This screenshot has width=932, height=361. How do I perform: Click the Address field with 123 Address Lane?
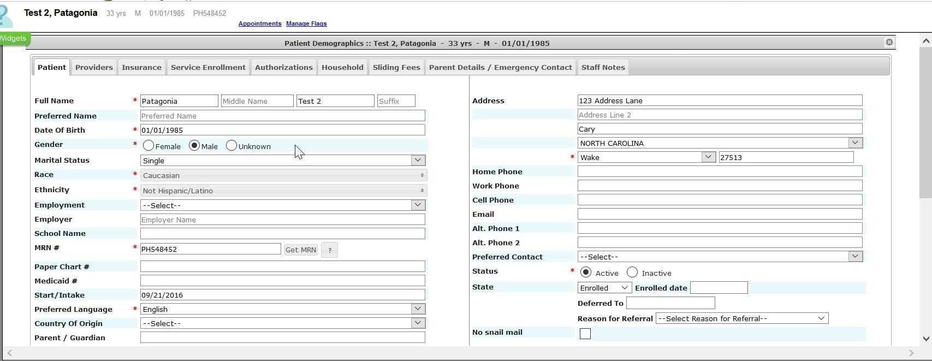coord(720,100)
